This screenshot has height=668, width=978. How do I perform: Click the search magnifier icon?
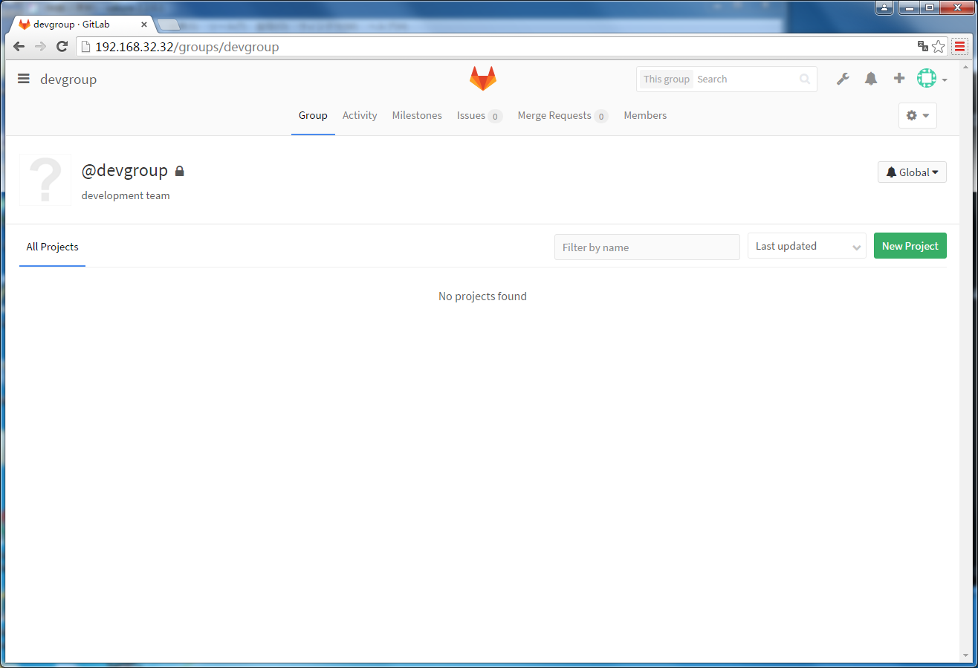click(x=805, y=79)
